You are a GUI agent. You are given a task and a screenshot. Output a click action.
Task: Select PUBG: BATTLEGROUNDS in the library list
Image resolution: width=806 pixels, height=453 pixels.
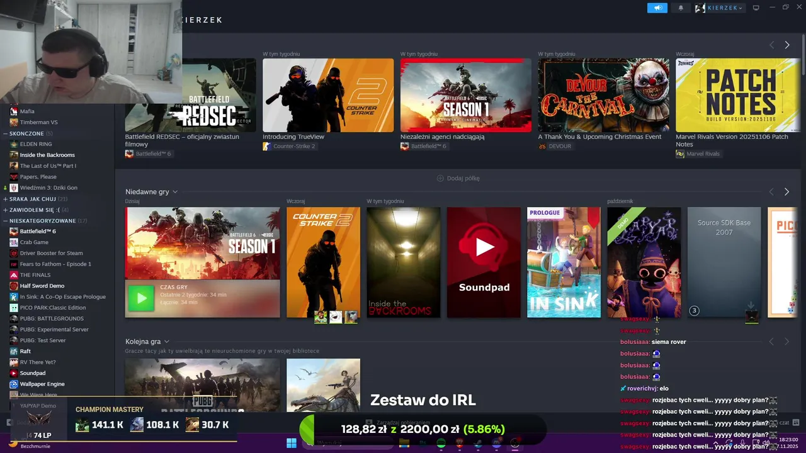coord(52,318)
